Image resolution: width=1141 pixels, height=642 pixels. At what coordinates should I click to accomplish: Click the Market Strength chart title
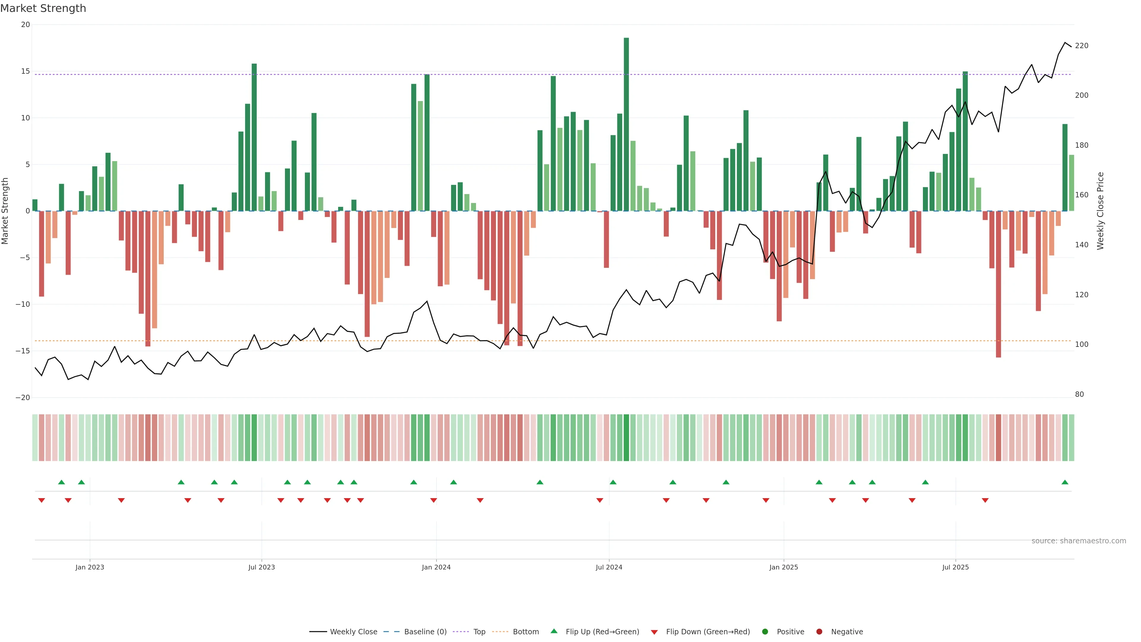(x=43, y=8)
